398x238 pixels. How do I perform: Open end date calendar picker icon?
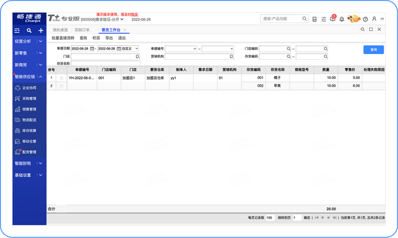118,49
